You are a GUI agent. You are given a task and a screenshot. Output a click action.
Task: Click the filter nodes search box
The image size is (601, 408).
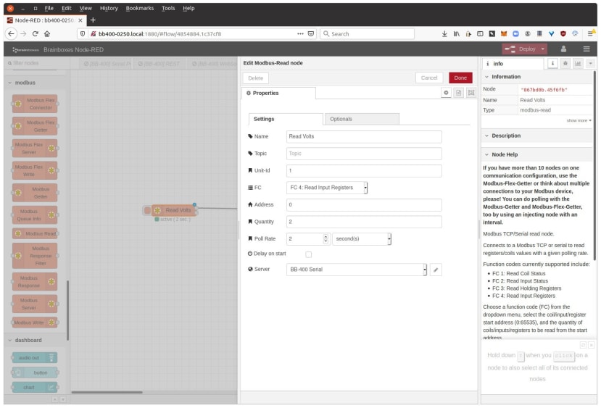point(36,63)
